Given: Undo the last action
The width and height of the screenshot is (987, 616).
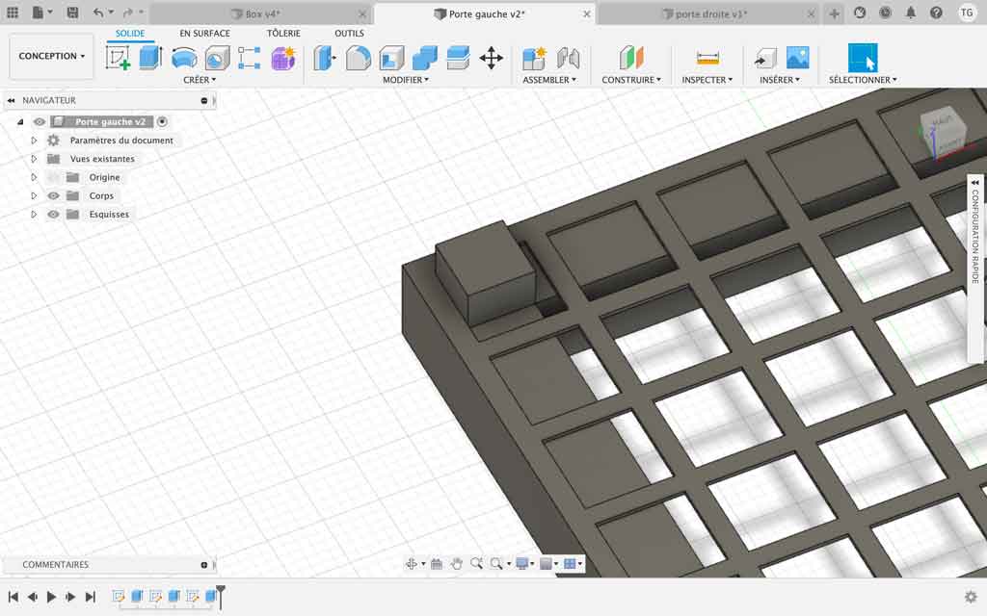Looking at the screenshot, I should click(x=98, y=13).
